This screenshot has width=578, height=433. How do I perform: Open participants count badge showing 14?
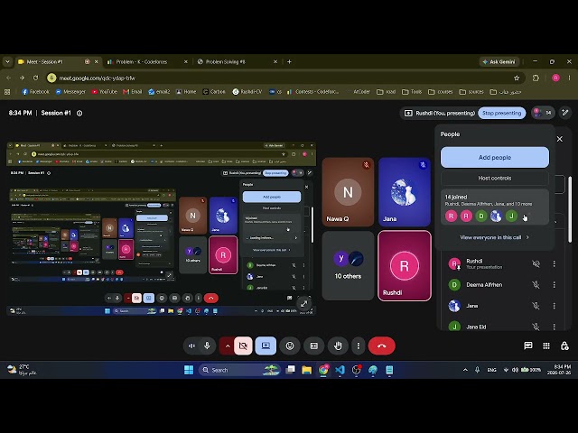click(x=543, y=113)
